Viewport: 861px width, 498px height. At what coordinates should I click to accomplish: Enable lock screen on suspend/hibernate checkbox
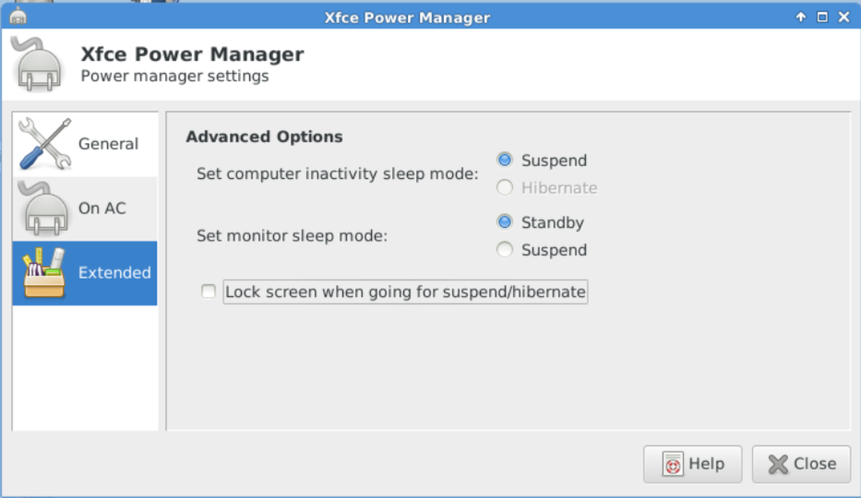click(208, 292)
